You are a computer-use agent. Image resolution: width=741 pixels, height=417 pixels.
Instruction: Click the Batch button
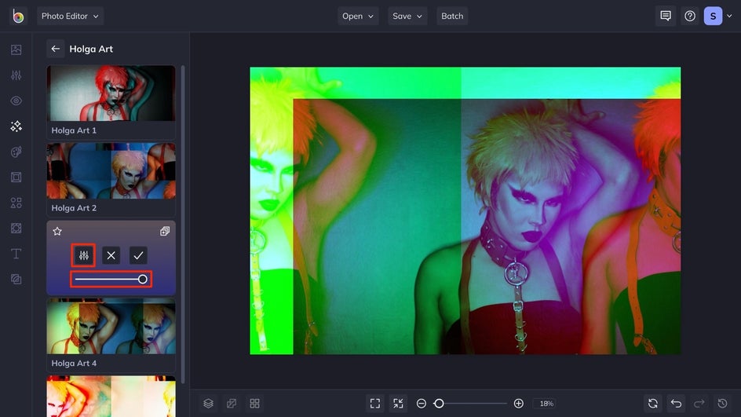coord(452,16)
